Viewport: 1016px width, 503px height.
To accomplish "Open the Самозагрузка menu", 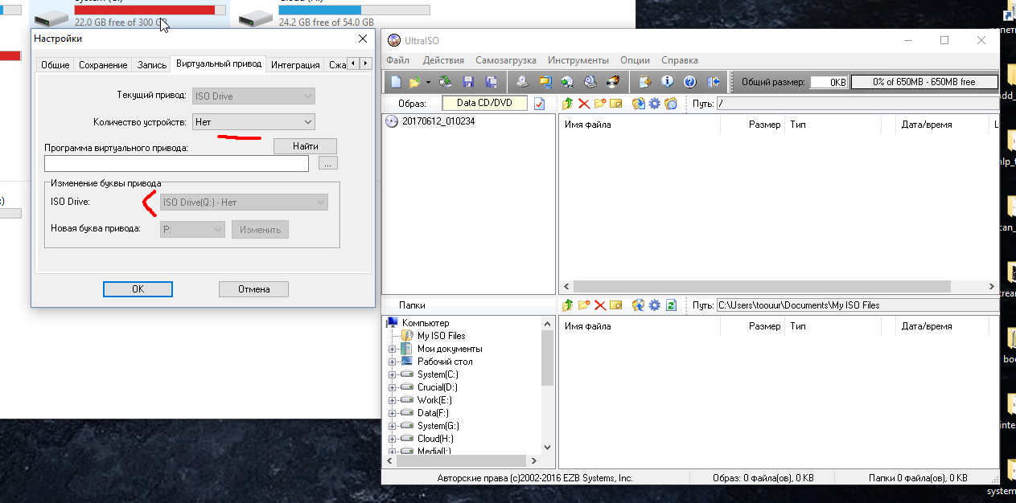I will point(506,60).
